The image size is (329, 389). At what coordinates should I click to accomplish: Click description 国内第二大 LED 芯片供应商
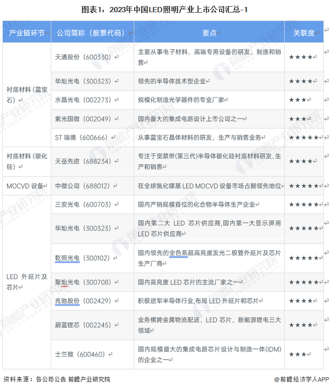pos(209,228)
